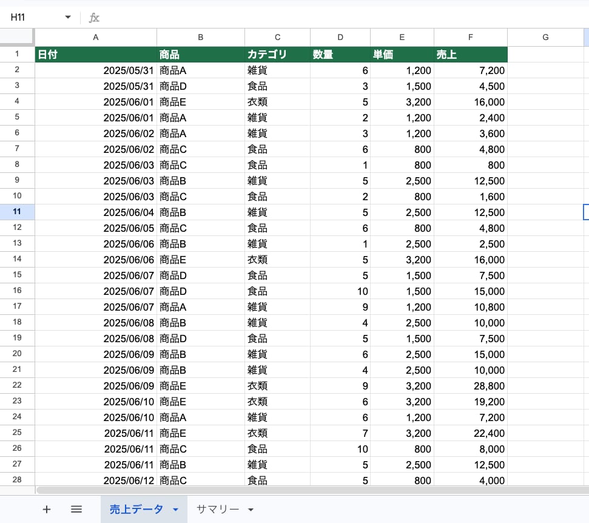Viewport: 589px width, 523px height.
Task: Select column B header
Action: click(201, 37)
